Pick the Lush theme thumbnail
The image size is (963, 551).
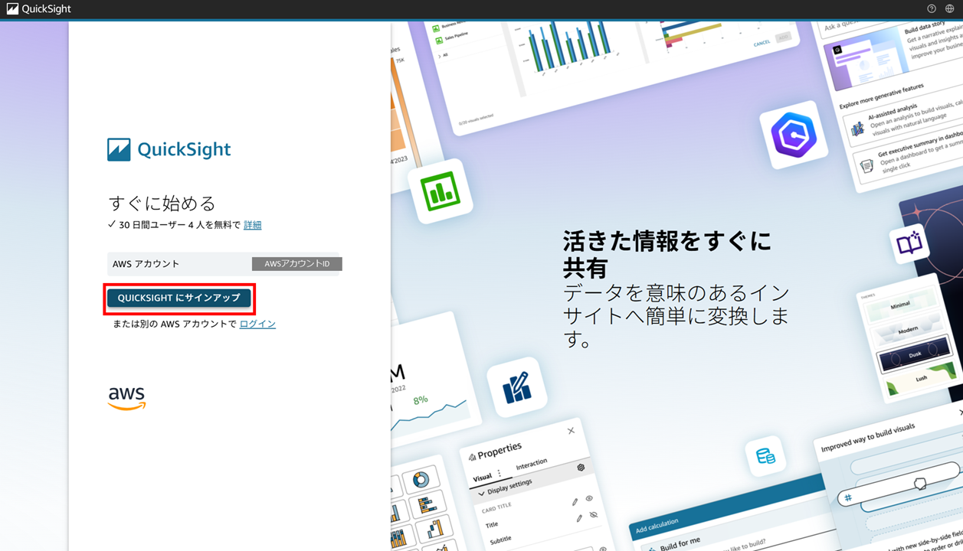point(921,380)
